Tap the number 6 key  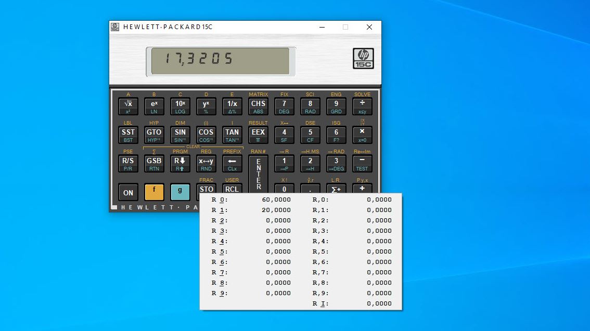point(336,135)
